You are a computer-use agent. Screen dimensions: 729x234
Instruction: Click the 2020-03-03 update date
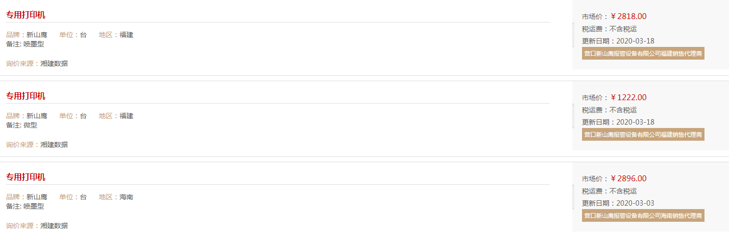(x=635, y=203)
